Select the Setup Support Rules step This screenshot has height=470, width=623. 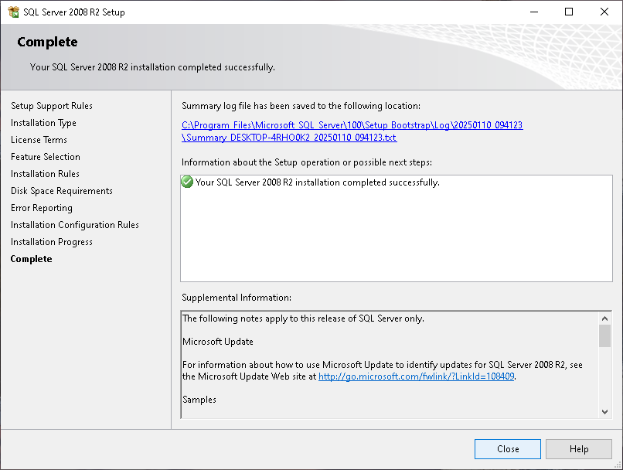point(52,106)
